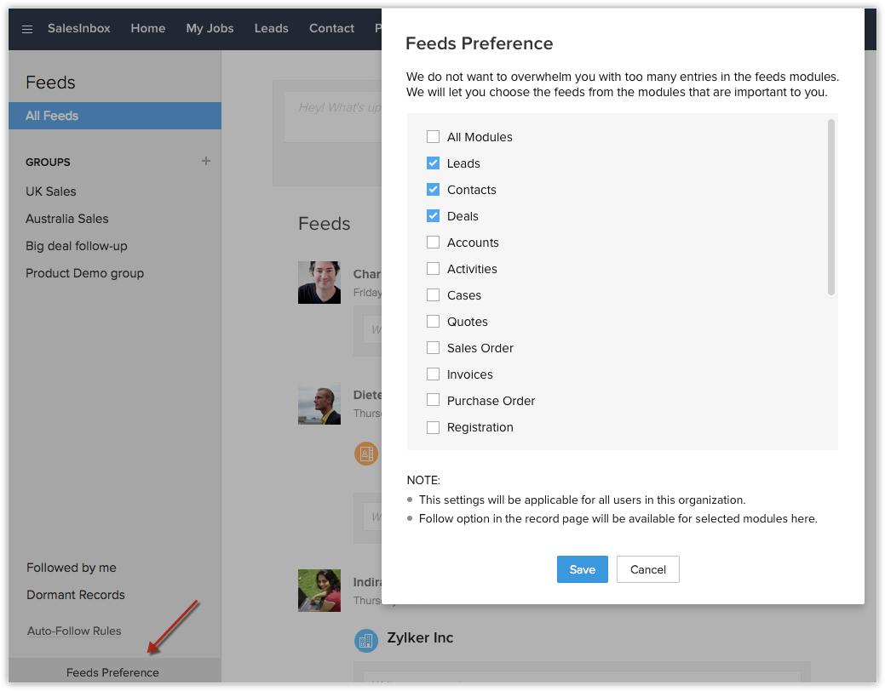This screenshot has height=691, width=885.
Task: Check the All Modules checkbox
Action: tap(433, 137)
